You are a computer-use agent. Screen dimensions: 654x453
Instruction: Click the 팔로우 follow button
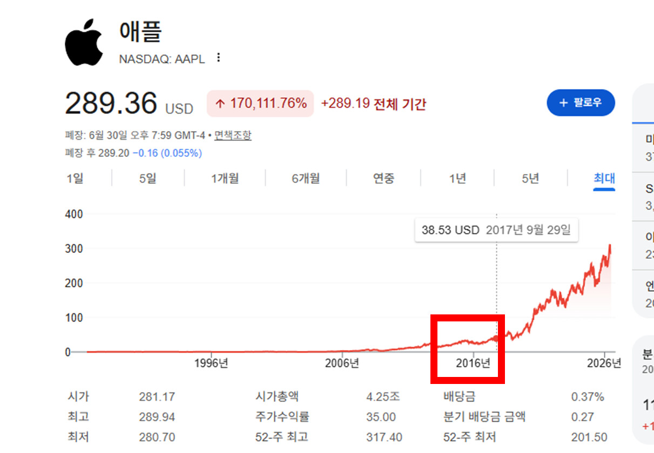[x=581, y=102]
